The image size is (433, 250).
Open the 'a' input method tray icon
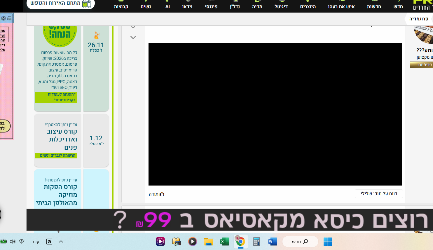(x=49, y=242)
